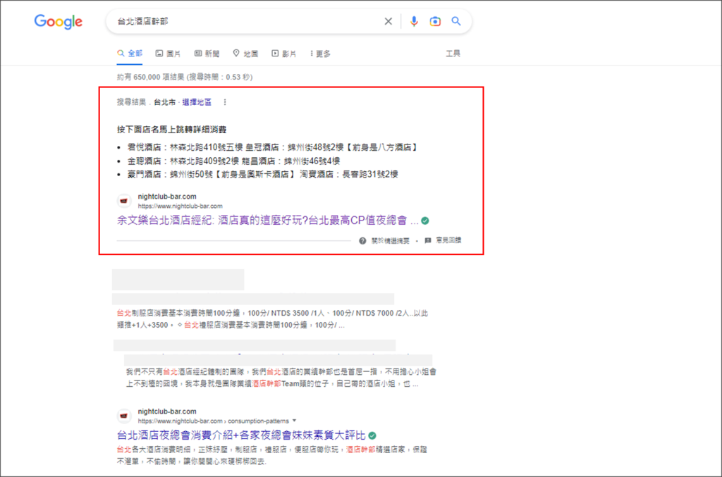Image resolution: width=722 pixels, height=477 pixels.
Task: Click the list item starting with 金聰酒店
Action: tap(234, 161)
